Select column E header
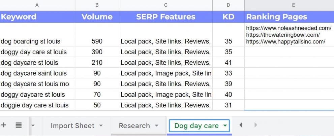 (293, 5)
